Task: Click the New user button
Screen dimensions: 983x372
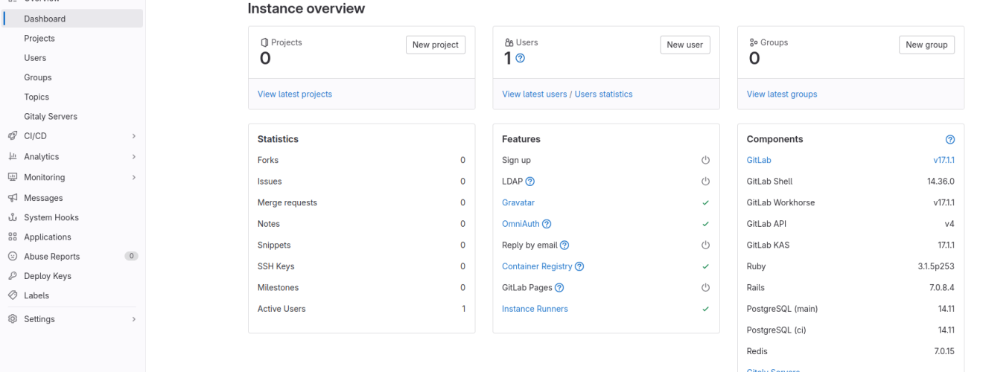Action: [685, 45]
